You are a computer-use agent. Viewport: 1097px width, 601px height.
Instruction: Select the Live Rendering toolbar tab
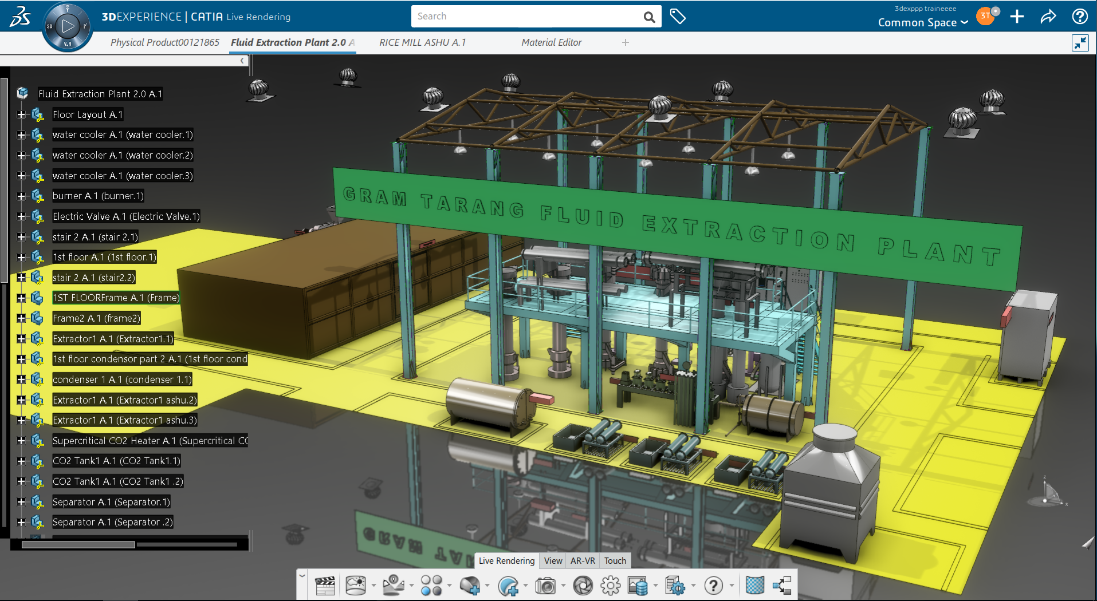point(506,561)
